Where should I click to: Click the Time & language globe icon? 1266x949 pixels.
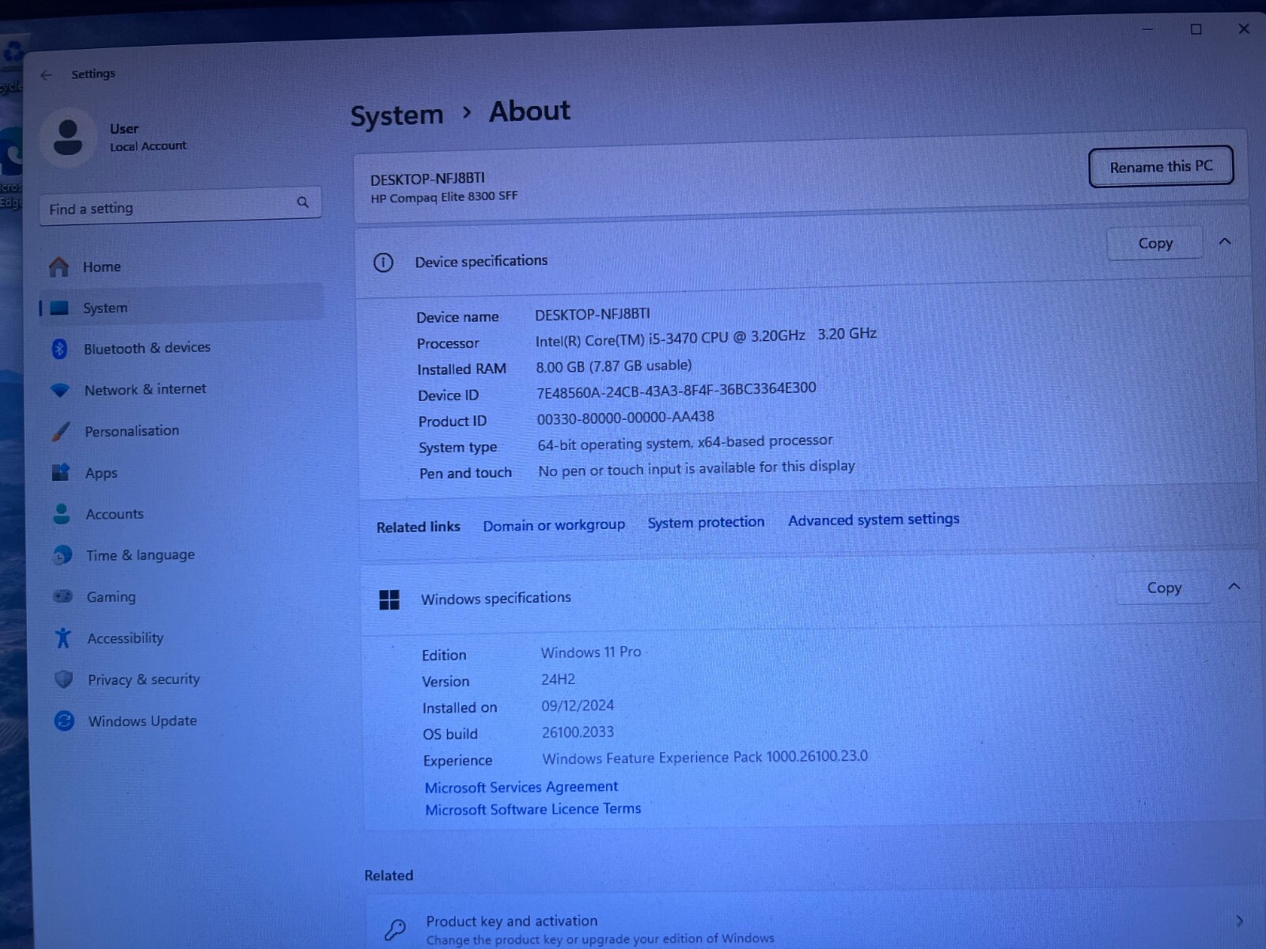point(63,556)
